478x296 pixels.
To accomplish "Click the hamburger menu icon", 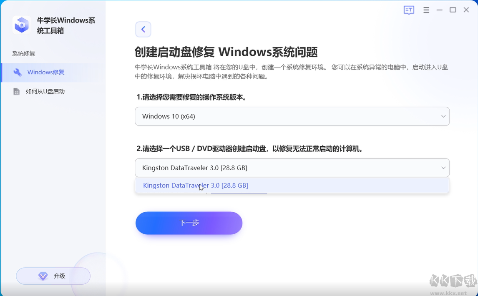I will tap(426, 10).
